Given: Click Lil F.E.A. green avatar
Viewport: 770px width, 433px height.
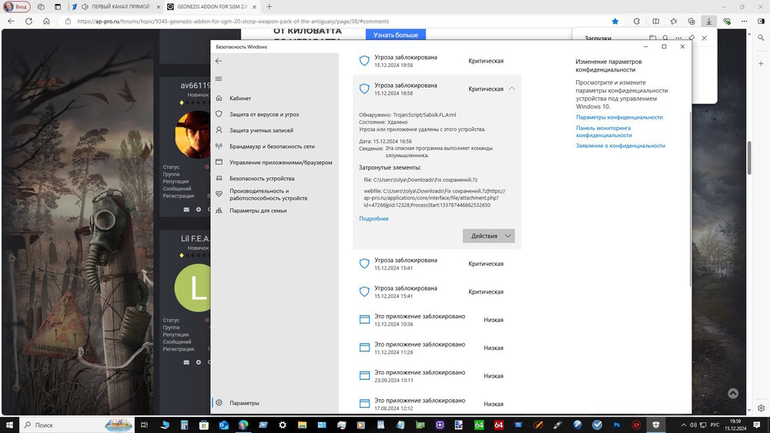Looking at the screenshot, I should point(193,288).
